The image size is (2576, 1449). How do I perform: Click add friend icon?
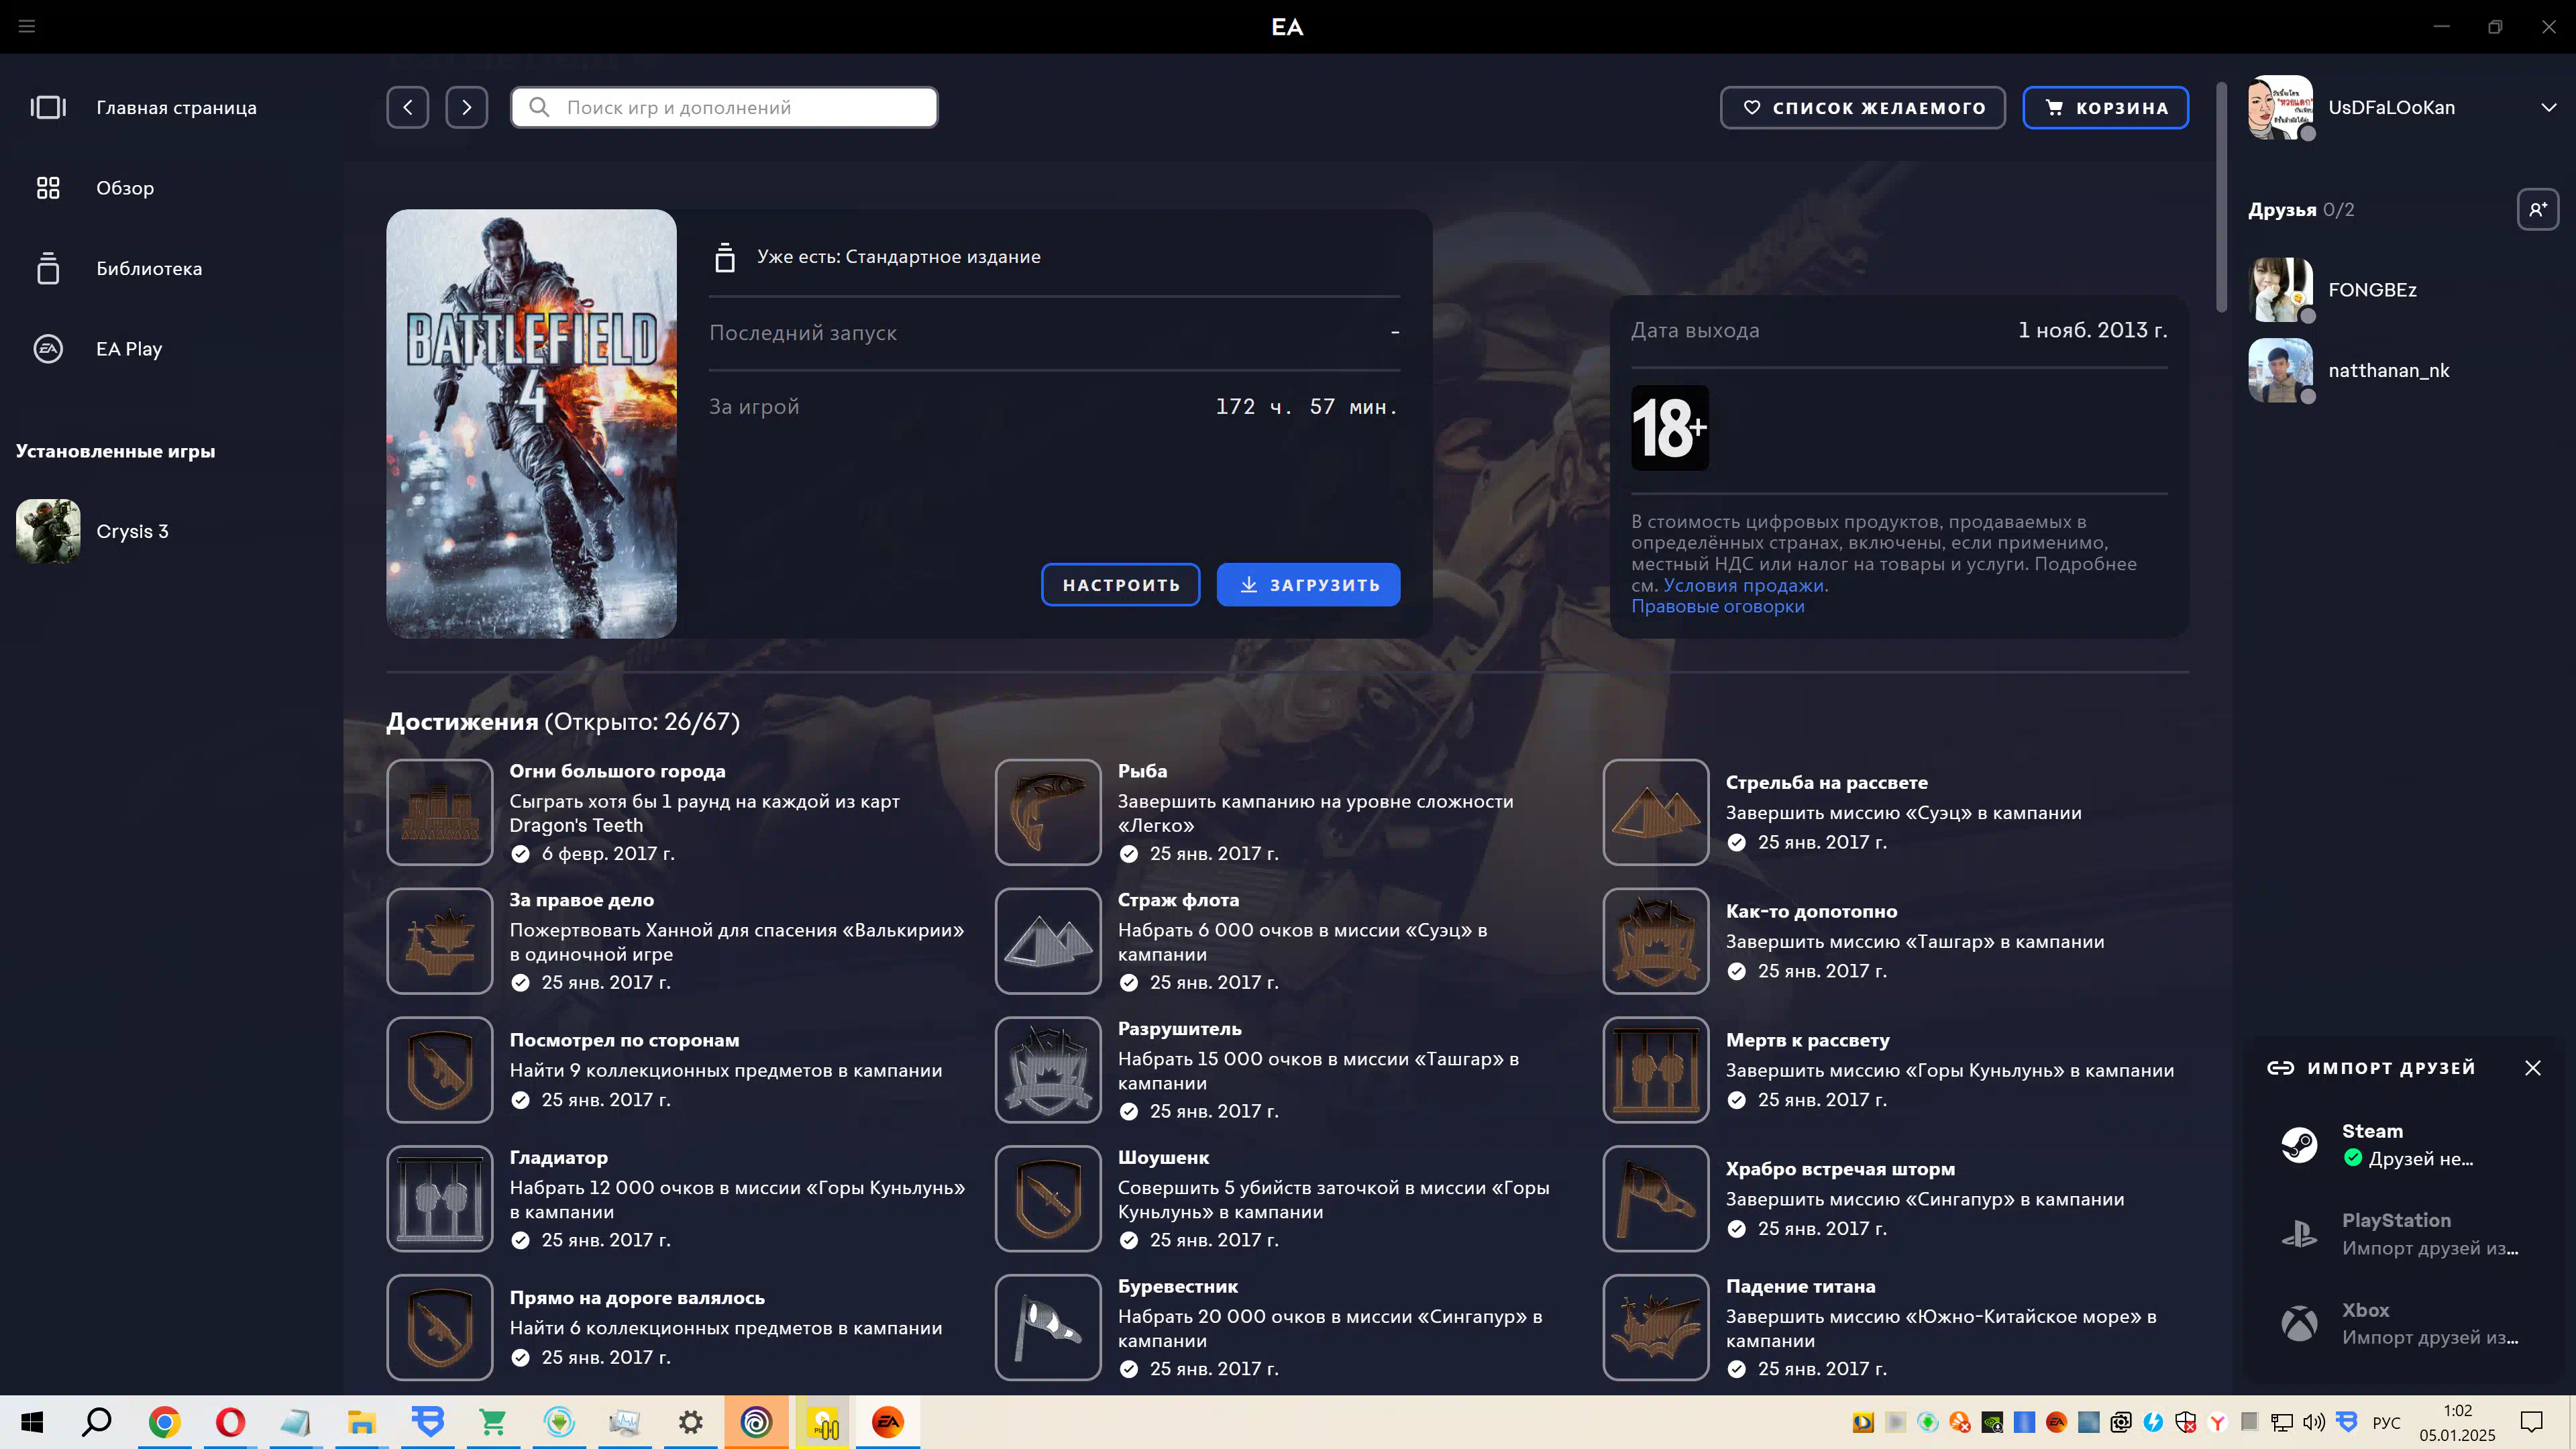click(2538, 209)
